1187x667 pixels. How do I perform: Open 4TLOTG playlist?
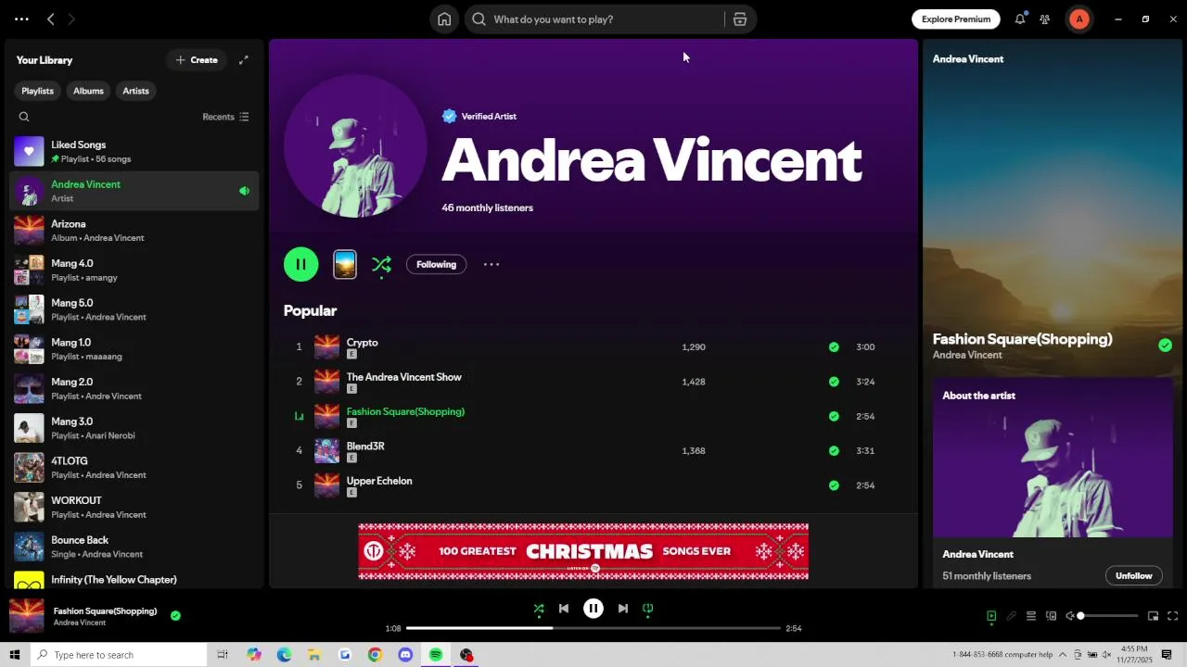click(x=135, y=468)
